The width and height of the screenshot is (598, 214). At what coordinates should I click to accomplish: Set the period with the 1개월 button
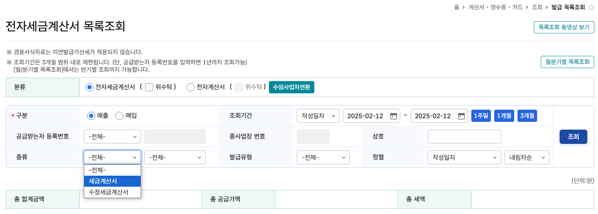pyautogui.click(x=504, y=116)
